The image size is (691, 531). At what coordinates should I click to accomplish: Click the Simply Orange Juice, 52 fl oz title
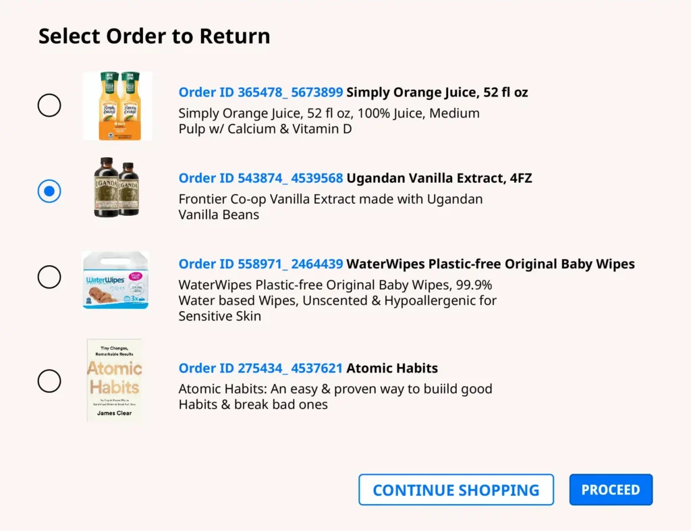(437, 92)
